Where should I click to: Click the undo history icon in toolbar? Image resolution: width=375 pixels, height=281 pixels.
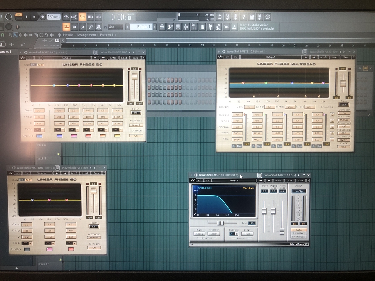[219, 17]
